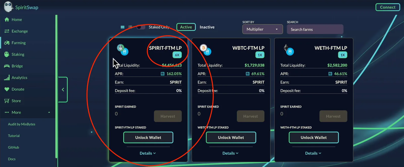This screenshot has height=167, width=404.
Task: Go to Home in sidebar
Action: coord(17,19)
